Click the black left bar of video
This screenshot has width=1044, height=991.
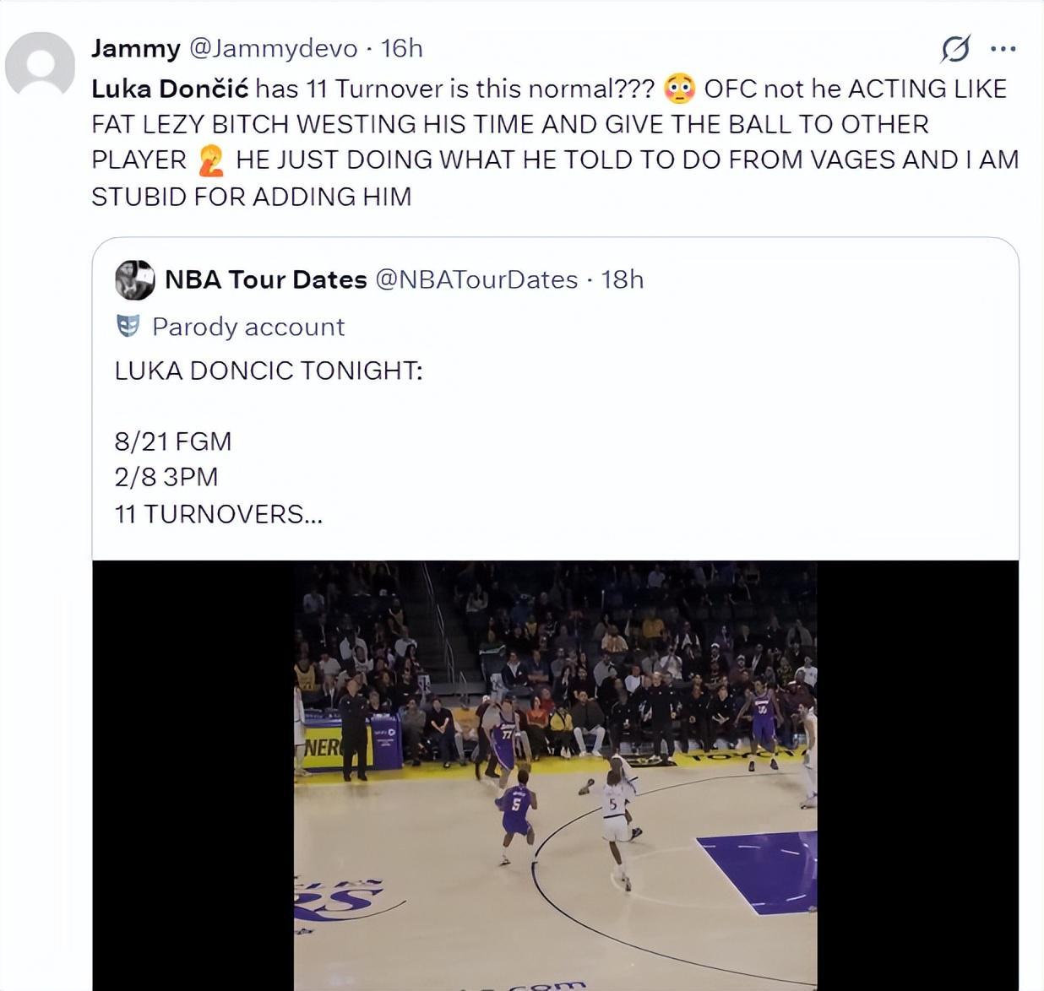[193, 775]
